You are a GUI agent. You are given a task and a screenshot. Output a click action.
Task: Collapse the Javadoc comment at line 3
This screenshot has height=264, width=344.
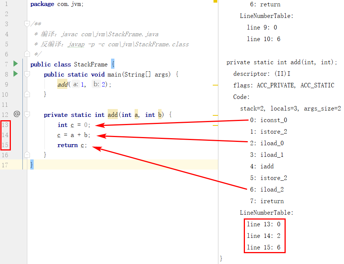(27, 24)
